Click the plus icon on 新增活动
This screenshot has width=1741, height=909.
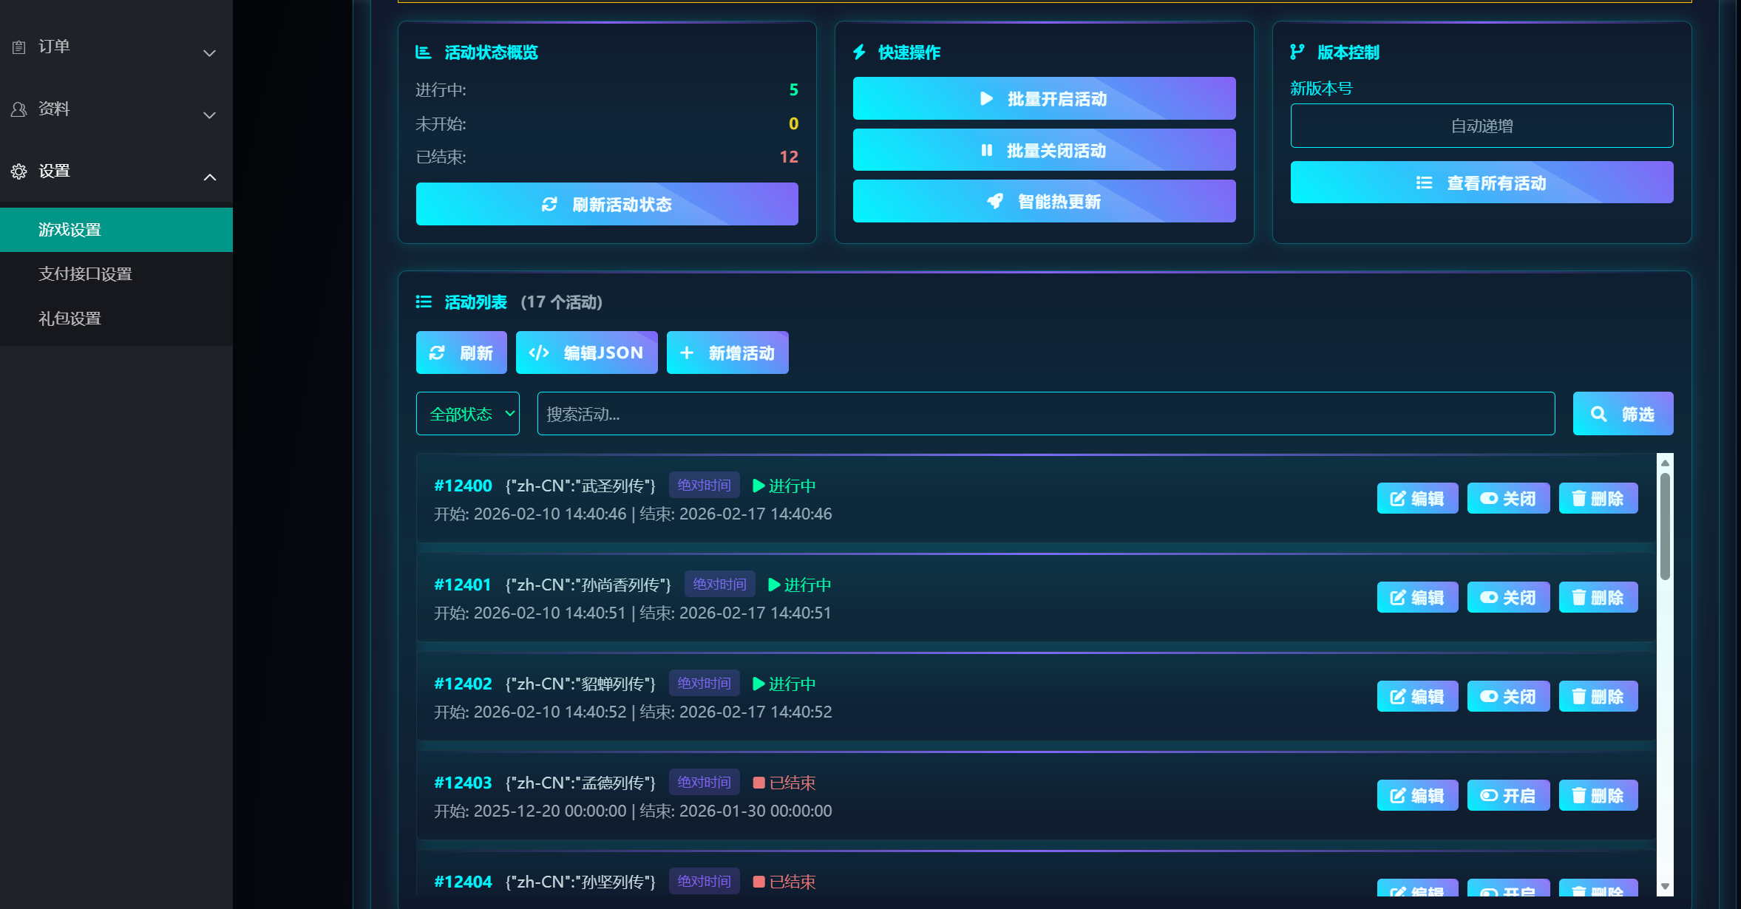click(687, 353)
